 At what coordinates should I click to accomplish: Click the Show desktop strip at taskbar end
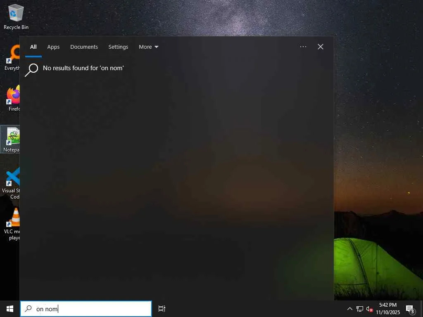422,309
